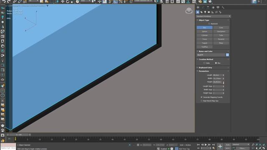The height and width of the screenshot is (150, 267).
Task: Select the Cube creation method radio
Action: point(204,63)
